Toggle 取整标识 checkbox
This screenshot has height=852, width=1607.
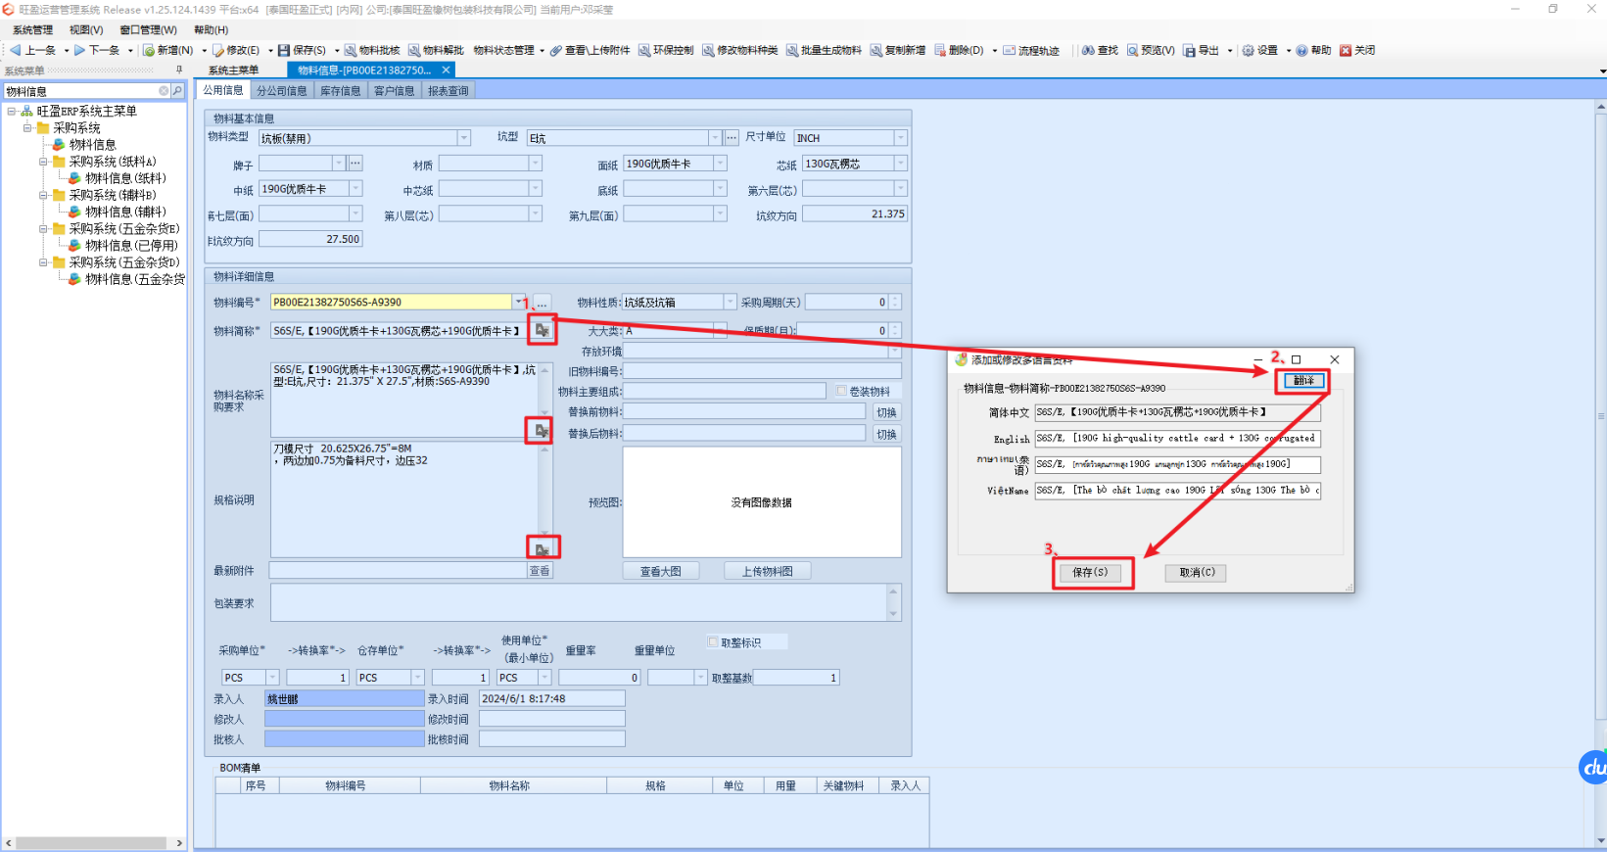coord(713,642)
